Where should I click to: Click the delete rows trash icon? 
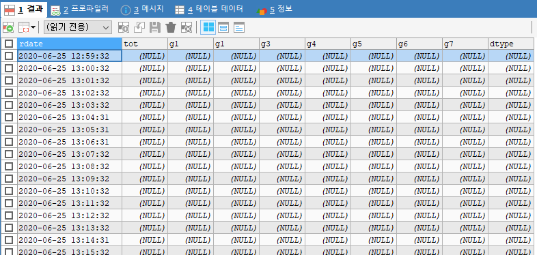[x=171, y=27]
